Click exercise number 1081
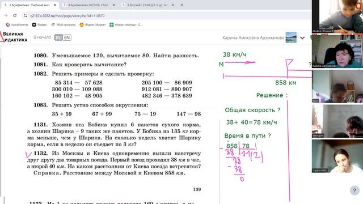The image size is (363, 204). click(41, 65)
